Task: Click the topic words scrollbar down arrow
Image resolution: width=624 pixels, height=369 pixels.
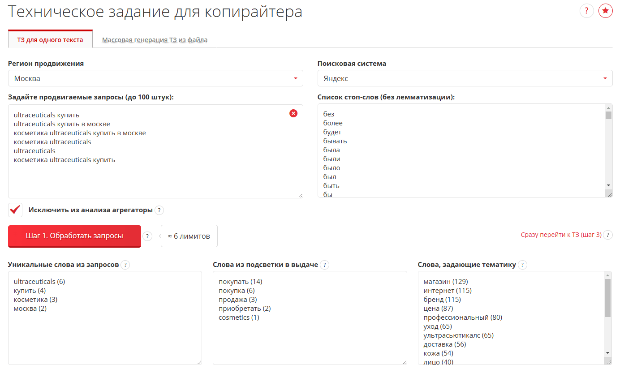Action: tap(608, 353)
